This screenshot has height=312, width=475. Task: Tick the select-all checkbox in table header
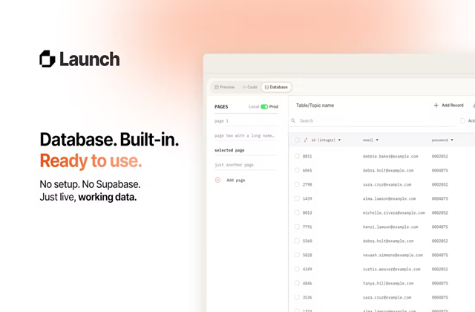coord(297,140)
